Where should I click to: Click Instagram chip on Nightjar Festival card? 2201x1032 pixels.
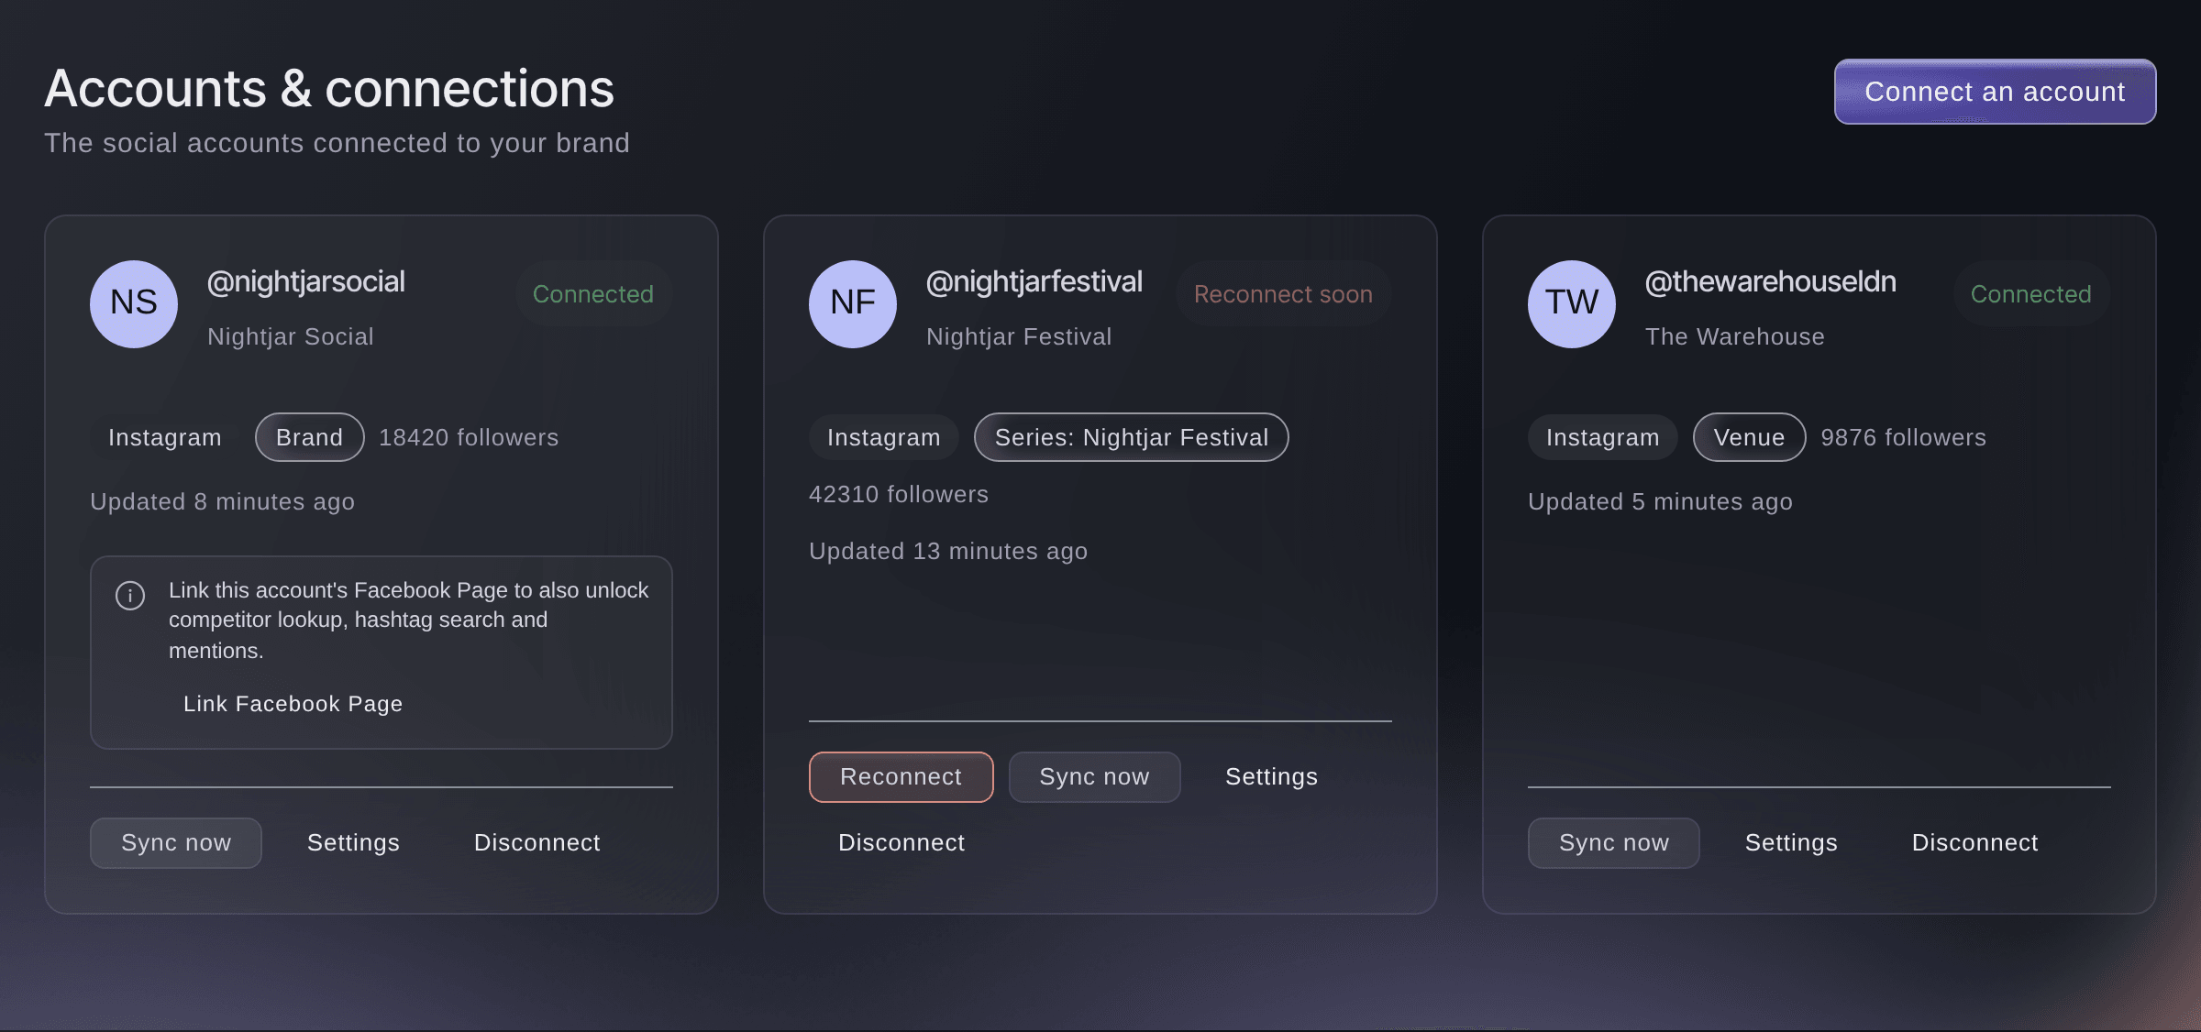click(884, 438)
